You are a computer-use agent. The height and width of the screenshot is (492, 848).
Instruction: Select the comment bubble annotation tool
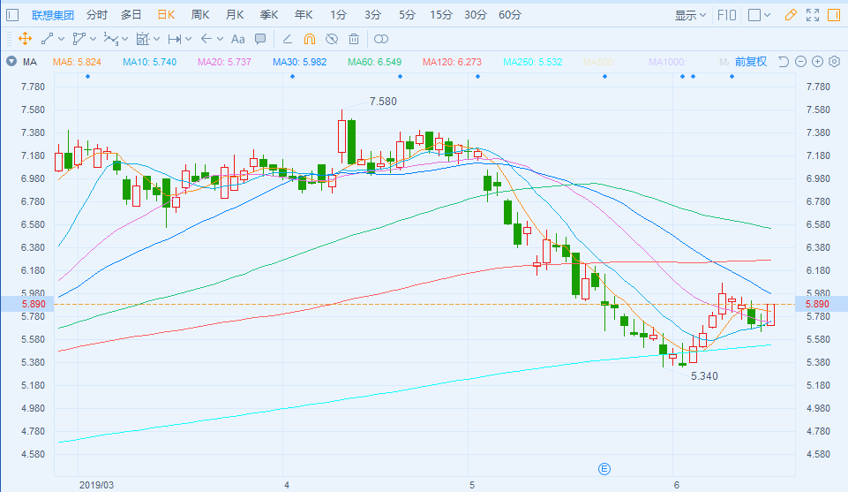point(260,39)
